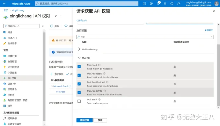Viewport: 220px width, 126px height.
Task: Uncheck the Mail.Read permission checkbox
Action: pyautogui.click(x=79, y=67)
